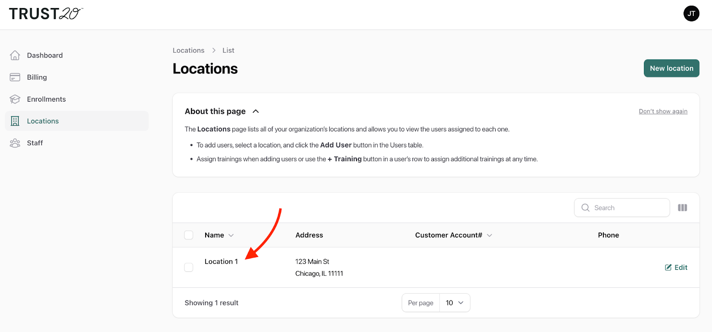
Task: Toggle table columns icon beside search
Action: (682, 208)
